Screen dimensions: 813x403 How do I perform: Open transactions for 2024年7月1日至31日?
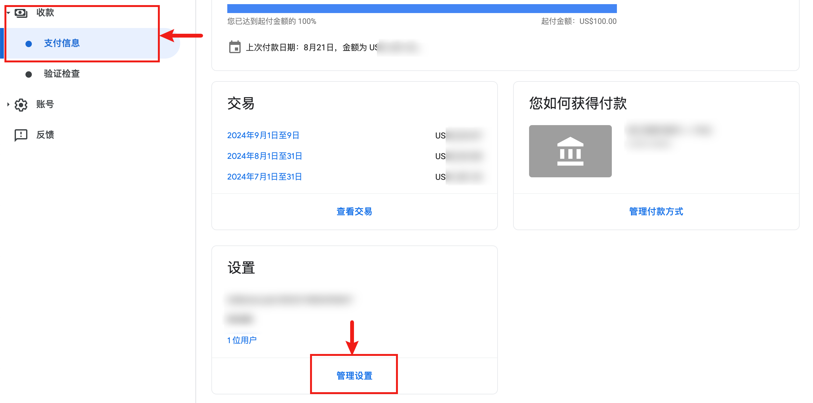[265, 177]
